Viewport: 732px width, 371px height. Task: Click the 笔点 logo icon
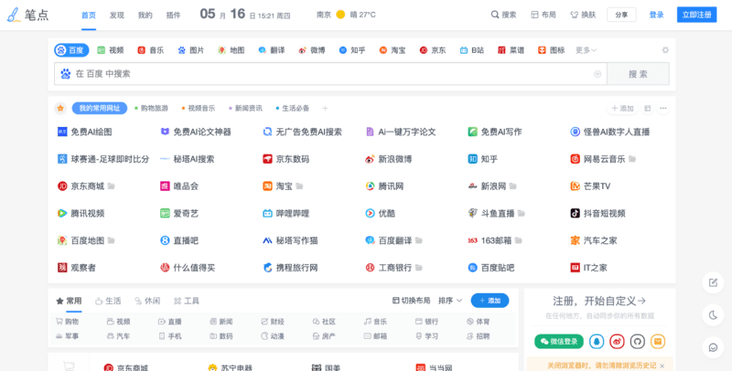tap(13, 15)
